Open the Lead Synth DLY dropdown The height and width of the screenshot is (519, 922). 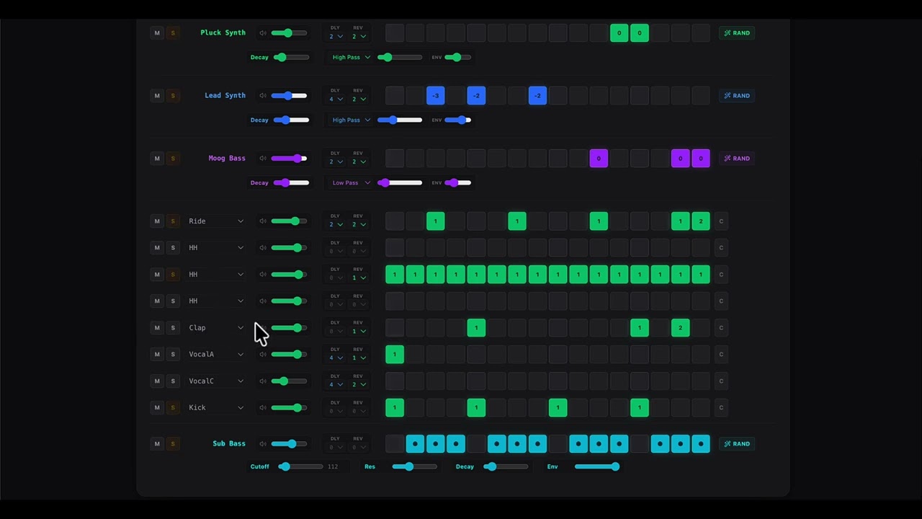(x=336, y=99)
